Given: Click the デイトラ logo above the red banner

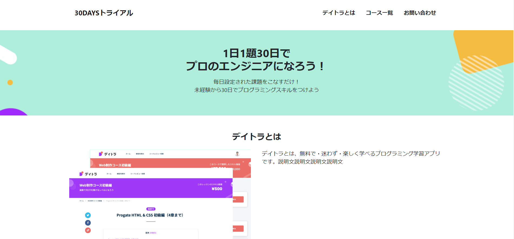Looking at the screenshot, I should (x=108, y=154).
